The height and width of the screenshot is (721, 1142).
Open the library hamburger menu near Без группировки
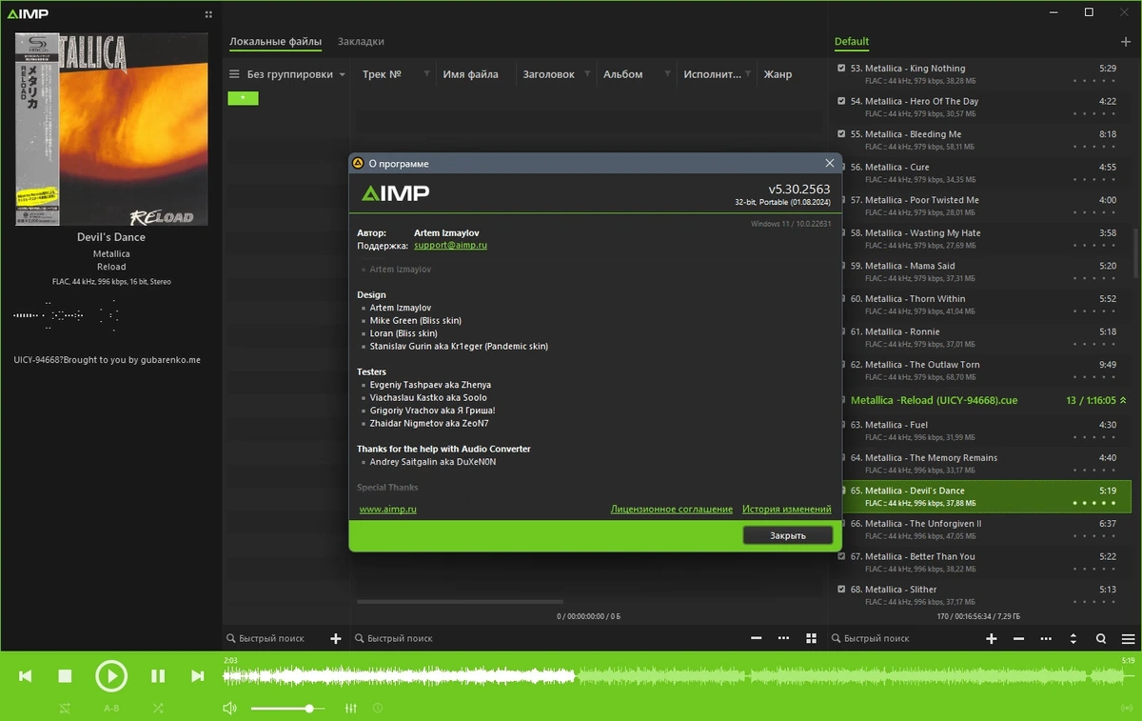pos(234,74)
